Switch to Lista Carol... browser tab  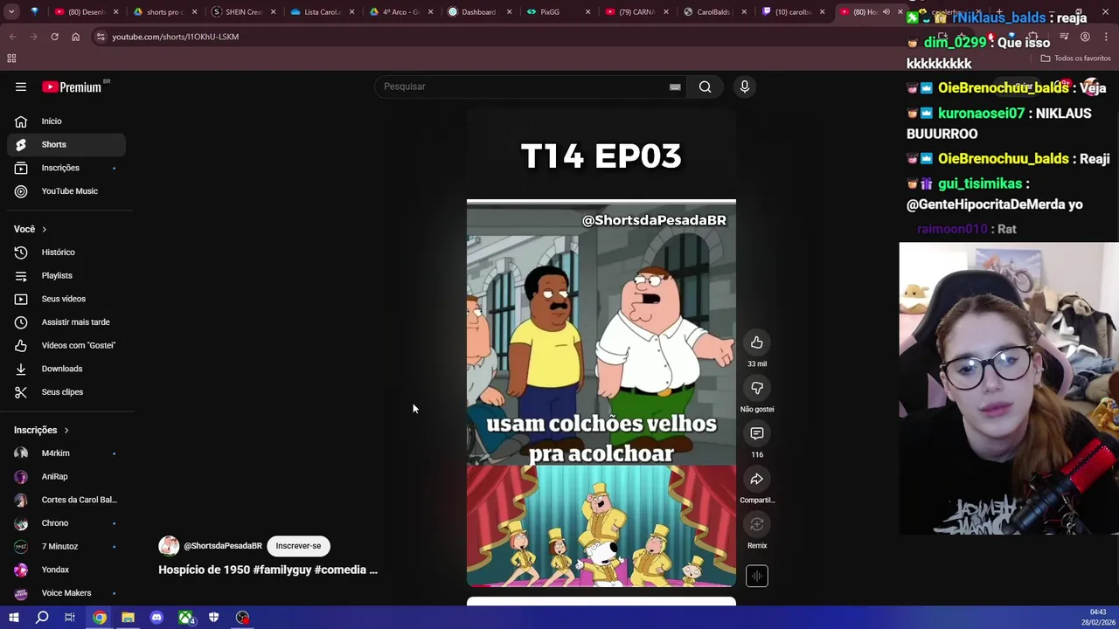click(322, 12)
